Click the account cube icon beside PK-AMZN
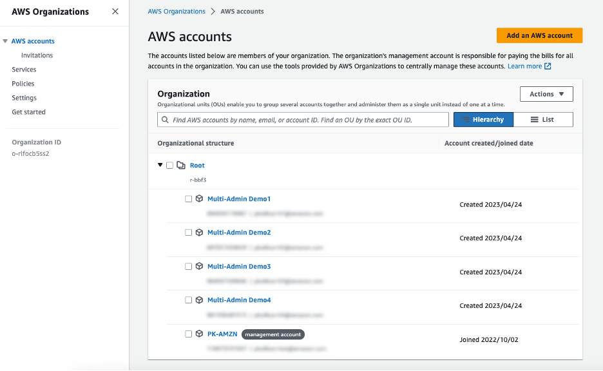603x371 pixels. 199,334
